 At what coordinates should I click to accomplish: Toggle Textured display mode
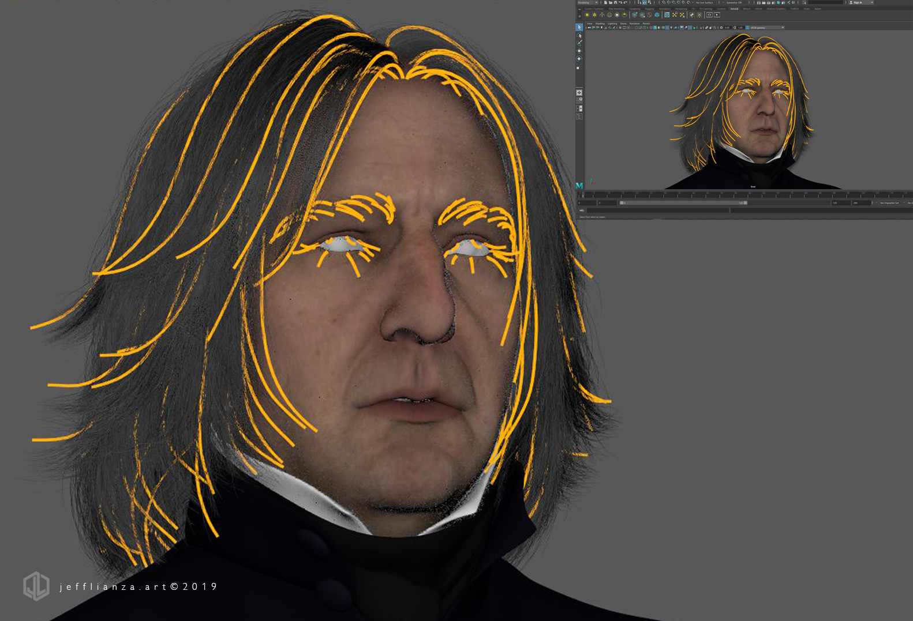pos(667,28)
